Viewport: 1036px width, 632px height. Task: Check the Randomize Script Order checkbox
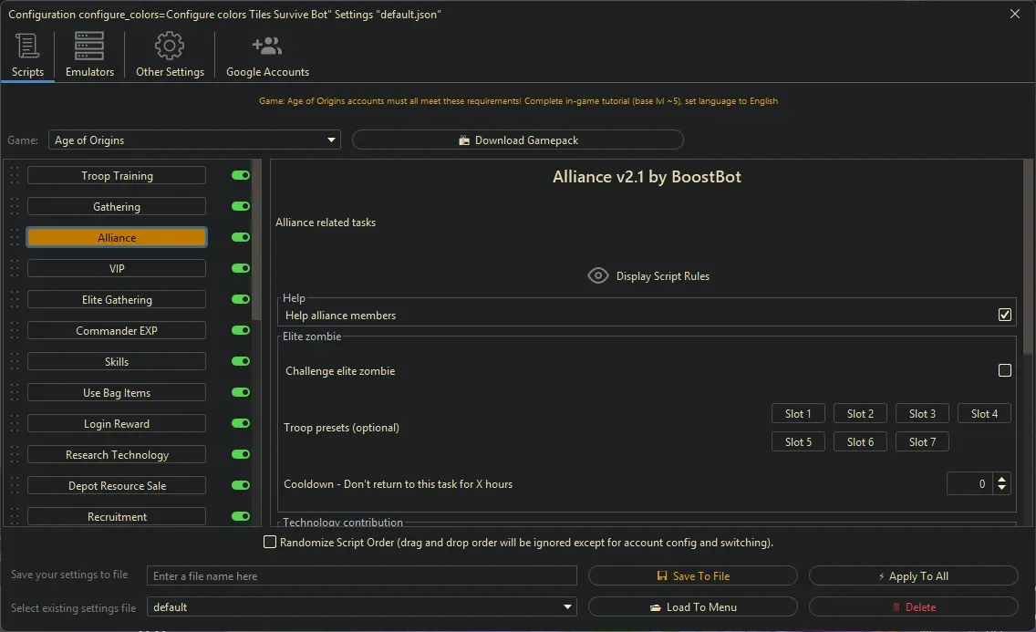(270, 542)
